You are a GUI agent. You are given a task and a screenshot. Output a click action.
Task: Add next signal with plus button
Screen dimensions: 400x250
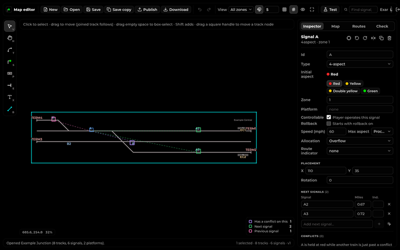pyautogui.click(x=379, y=224)
